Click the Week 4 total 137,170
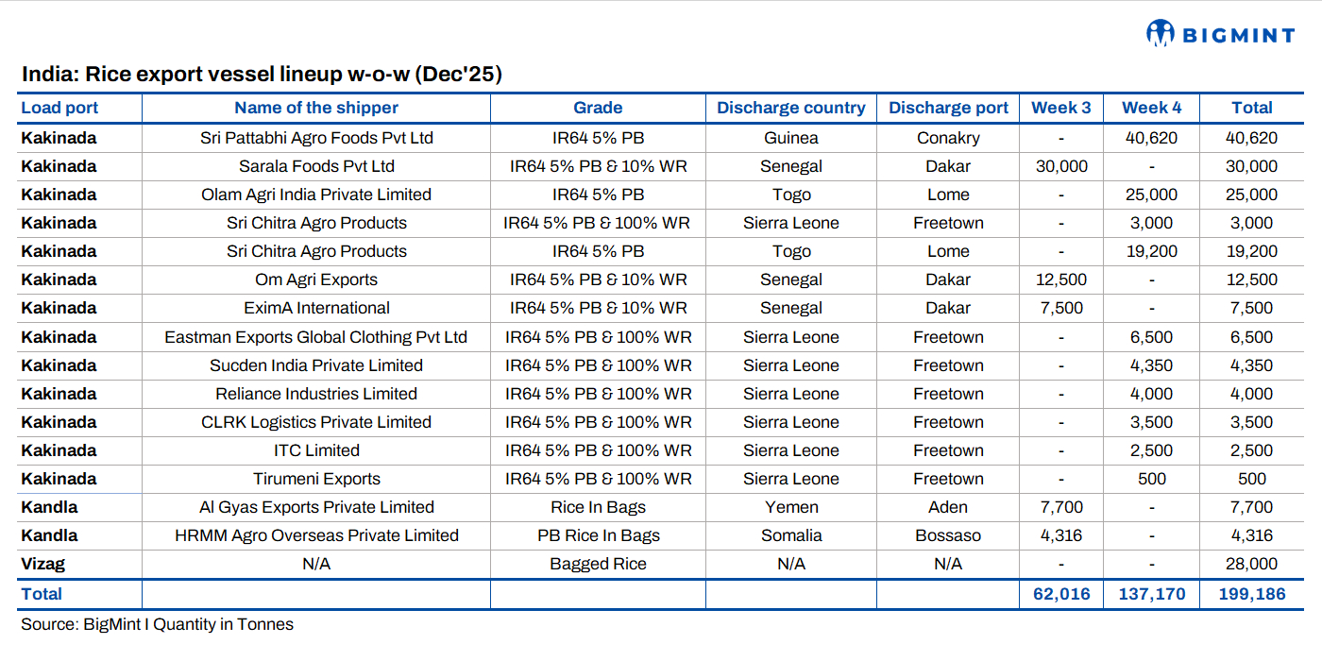This screenshot has height=661, width=1322. point(1151,594)
